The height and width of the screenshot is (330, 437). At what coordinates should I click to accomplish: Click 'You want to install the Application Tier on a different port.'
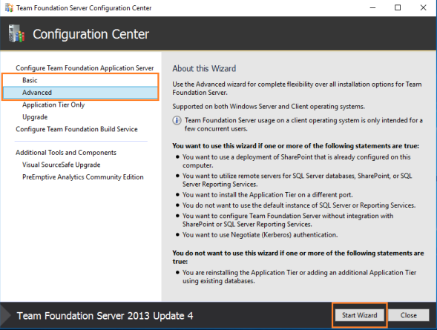pyautogui.click(x=268, y=194)
